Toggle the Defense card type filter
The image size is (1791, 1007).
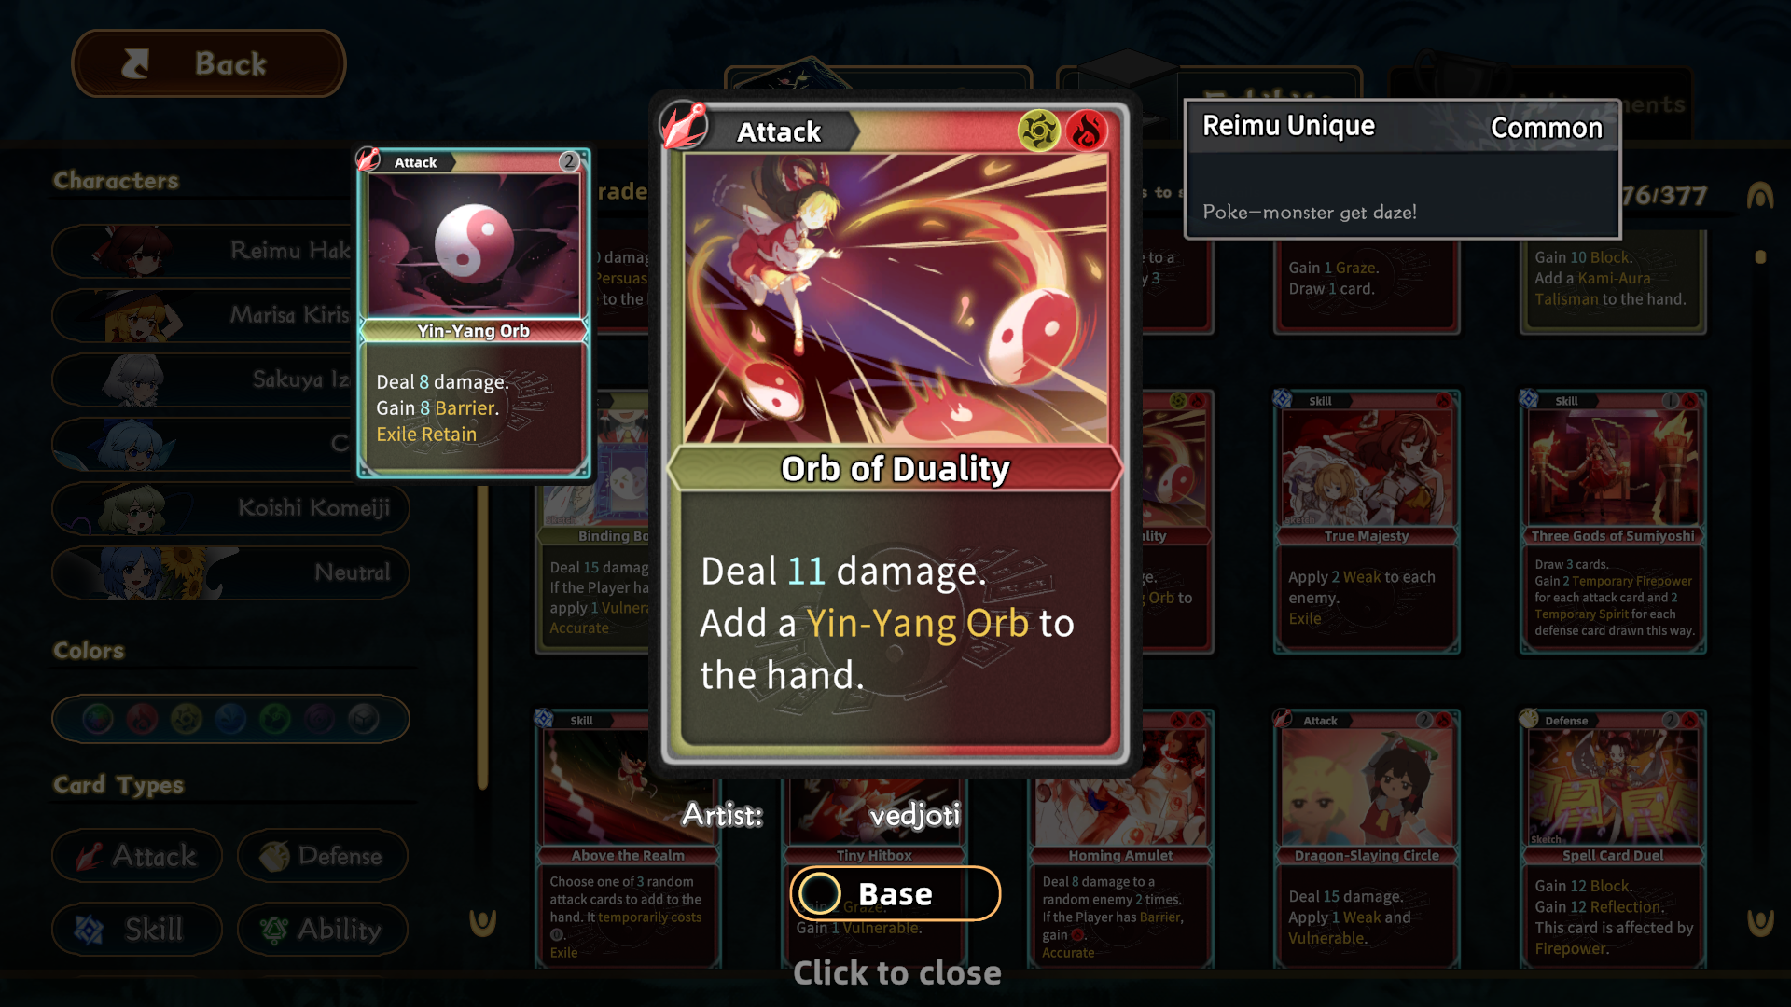323,856
